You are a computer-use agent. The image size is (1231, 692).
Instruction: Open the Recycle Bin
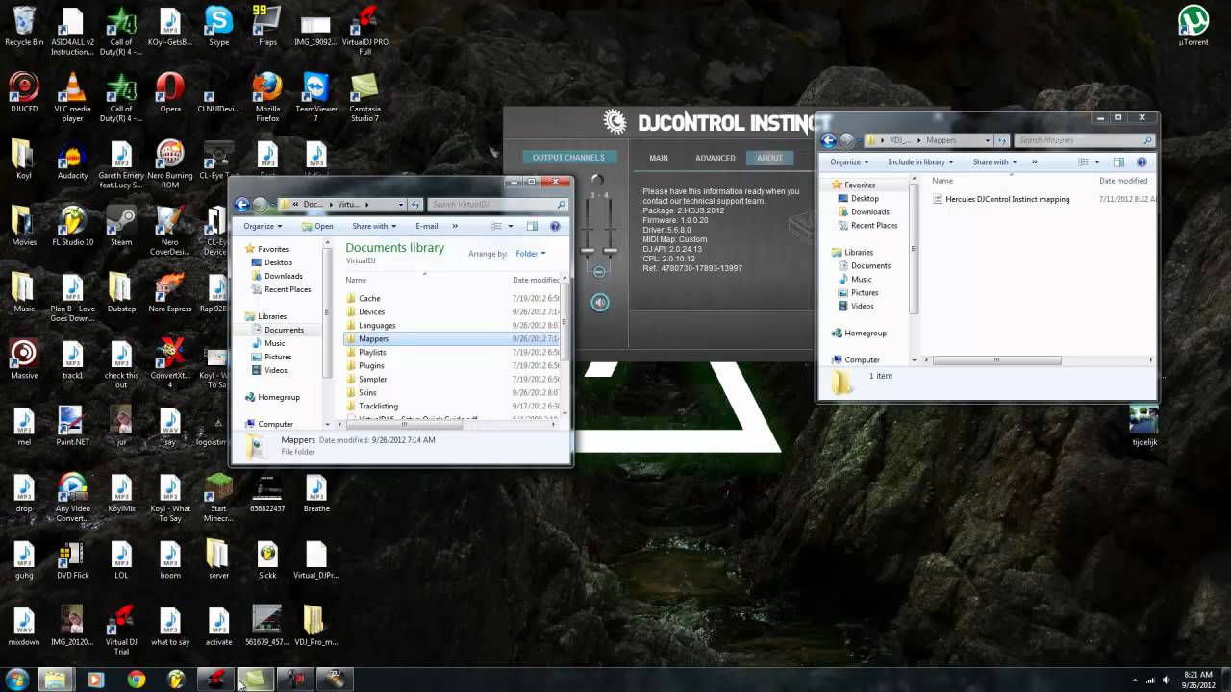click(23, 26)
